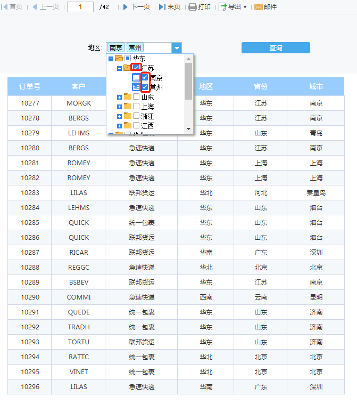Viewport: 357px width, 404px height.
Task: Click the 城市 column header
Action: click(x=316, y=86)
